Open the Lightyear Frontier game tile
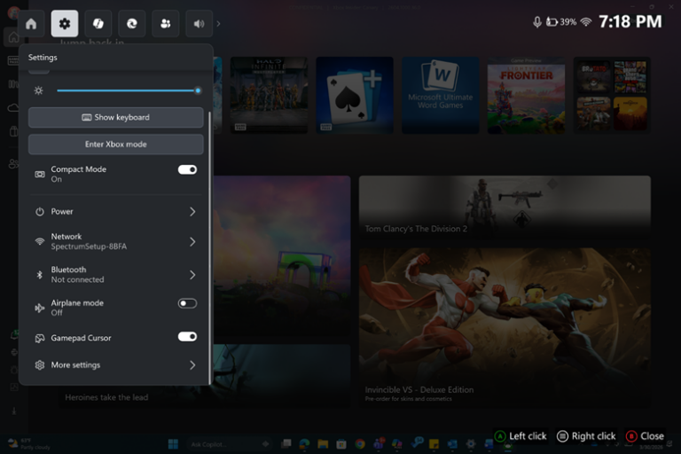Image resolution: width=681 pixels, height=454 pixels. [x=526, y=95]
